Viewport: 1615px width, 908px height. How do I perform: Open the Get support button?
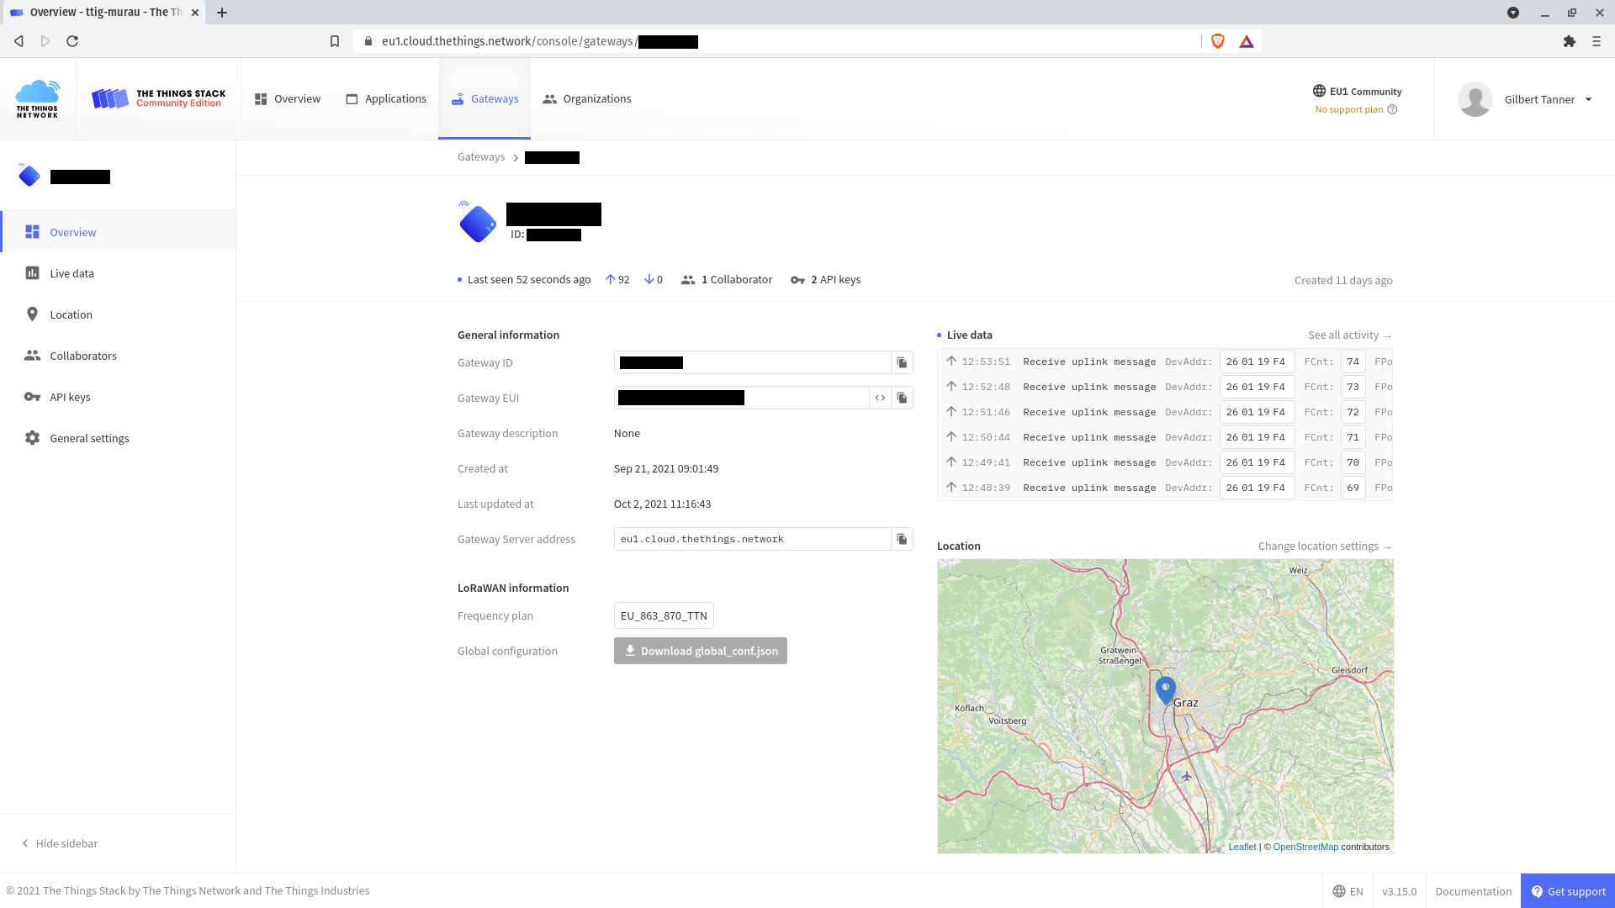(1568, 891)
